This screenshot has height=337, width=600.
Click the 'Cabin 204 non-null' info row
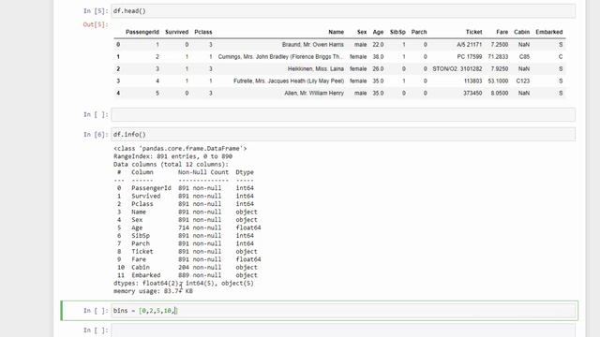pyautogui.click(x=187, y=268)
